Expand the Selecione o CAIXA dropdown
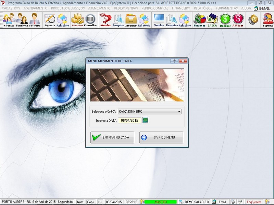Image resolution: width=274 pixels, height=205 pixels. (179, 111)
